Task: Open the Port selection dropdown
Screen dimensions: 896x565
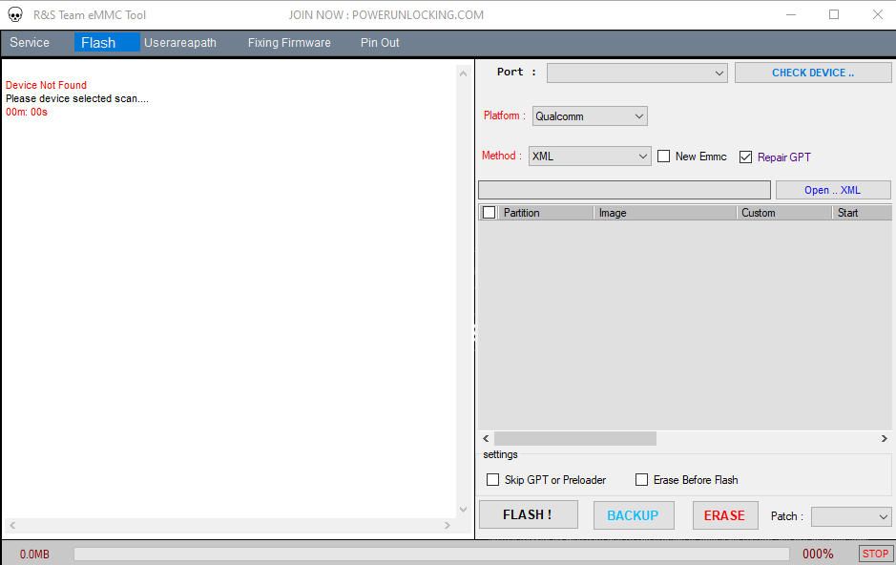Action: [636, 73]
